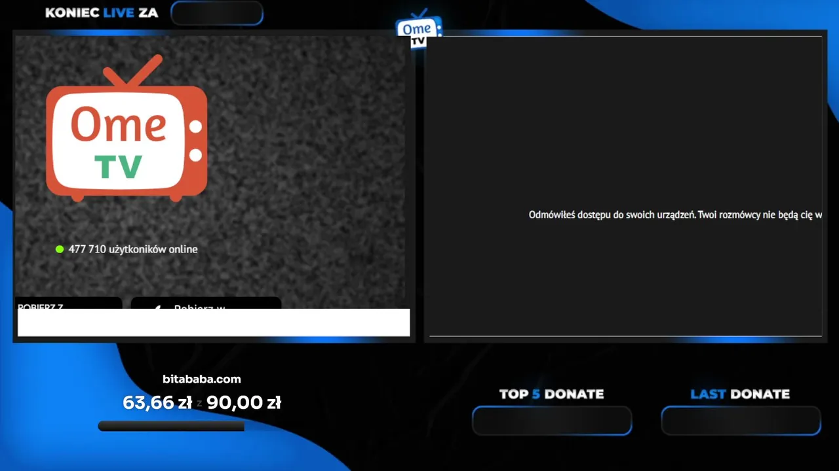This screenshot has width=839, height=471.
Task: Open the bitababa.com link
Action: point(202,379)
